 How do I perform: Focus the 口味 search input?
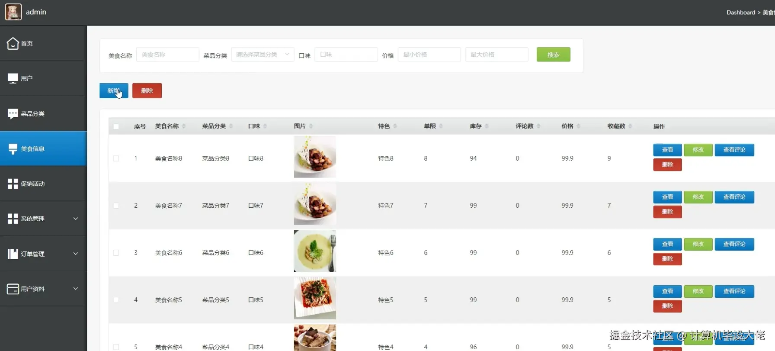[346, 55]
